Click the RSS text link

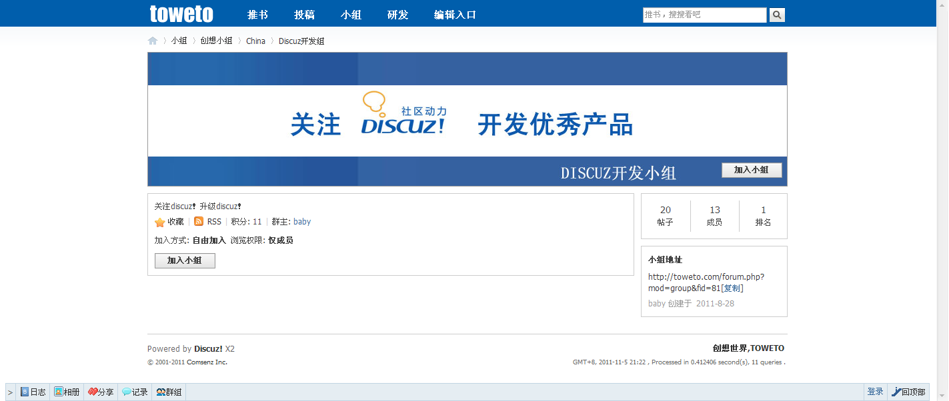click(214, 222)
